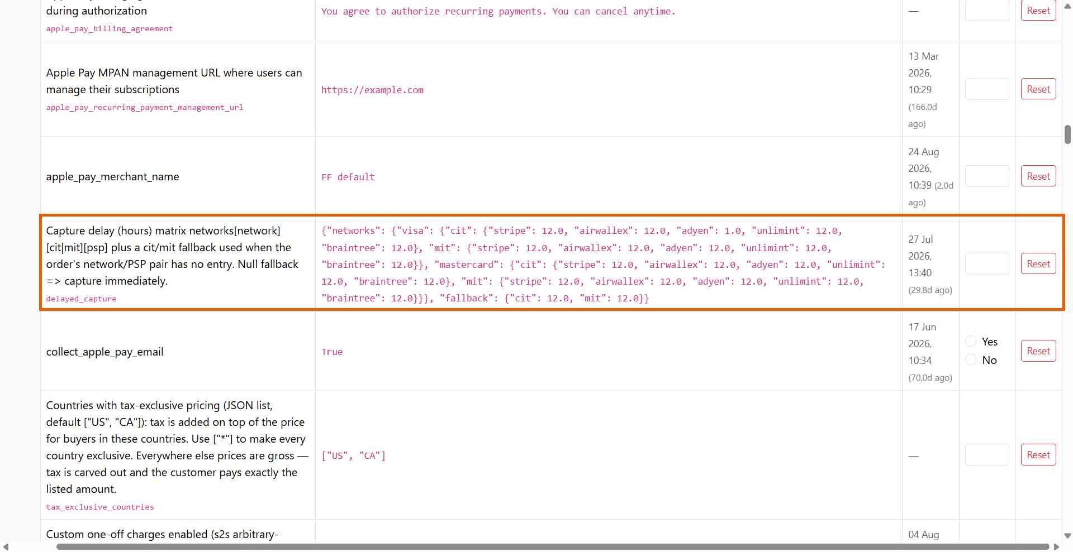The image size is (1073, 552).
Task: Click the 'Capture delay (hours) matrix' description
Action: 173,256
